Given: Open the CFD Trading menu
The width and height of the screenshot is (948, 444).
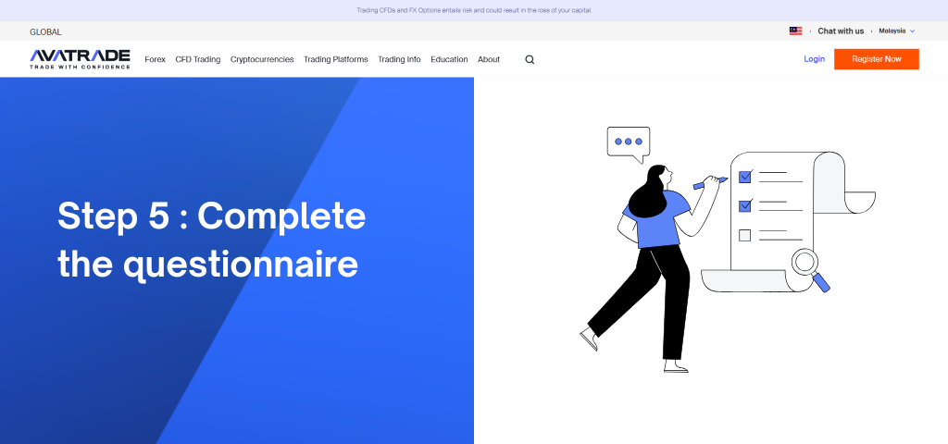Looking at the screenshot, I should pyautogui.click(x=198, y=59).
